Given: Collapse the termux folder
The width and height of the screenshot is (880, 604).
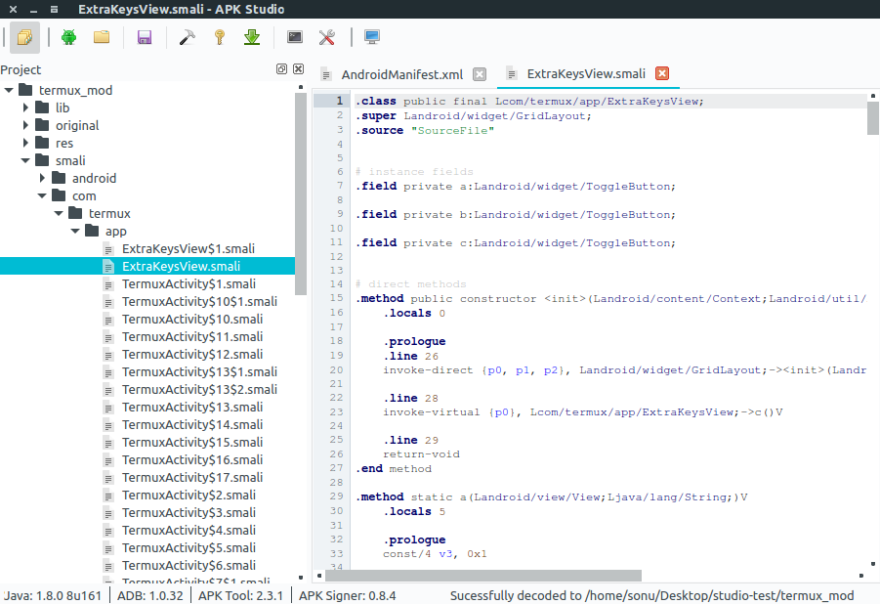Looking at the screenshot, I should coord(59,213).
